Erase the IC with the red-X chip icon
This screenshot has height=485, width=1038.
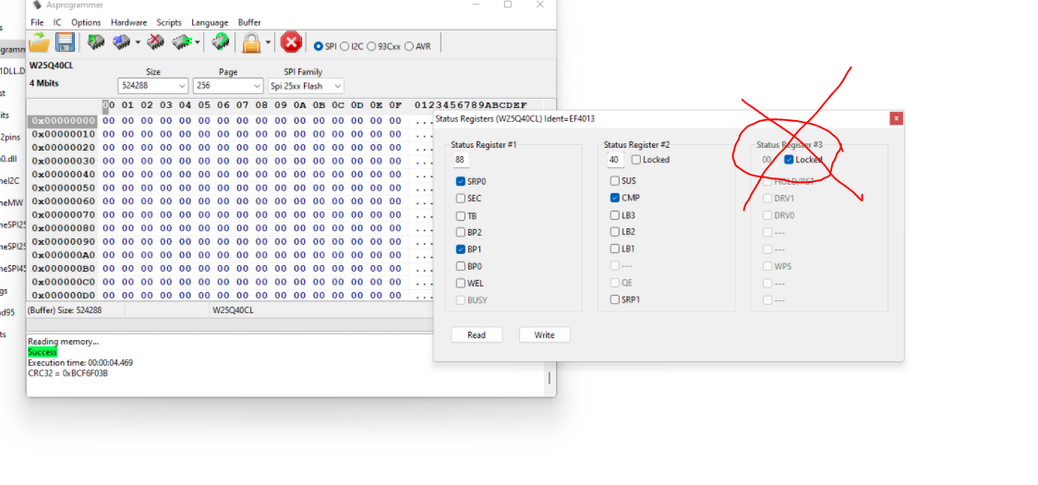[155, 42]
